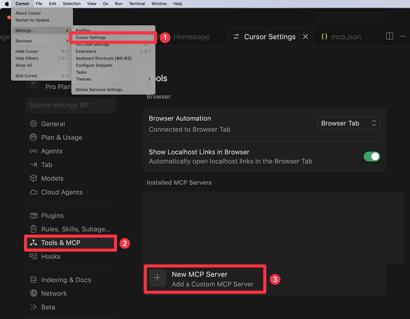
Task: Open the Terminal menu
Action: click(x=137, y=4)
